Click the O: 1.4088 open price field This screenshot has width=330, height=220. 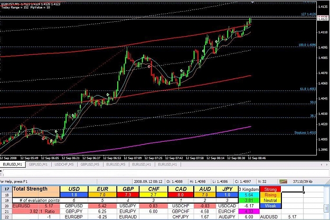[x=174, y=181]
